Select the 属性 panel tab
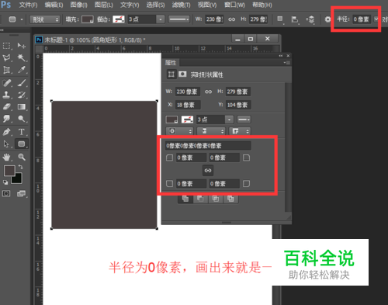This screenshot has width=388, height=305. [x=171, y=63]
